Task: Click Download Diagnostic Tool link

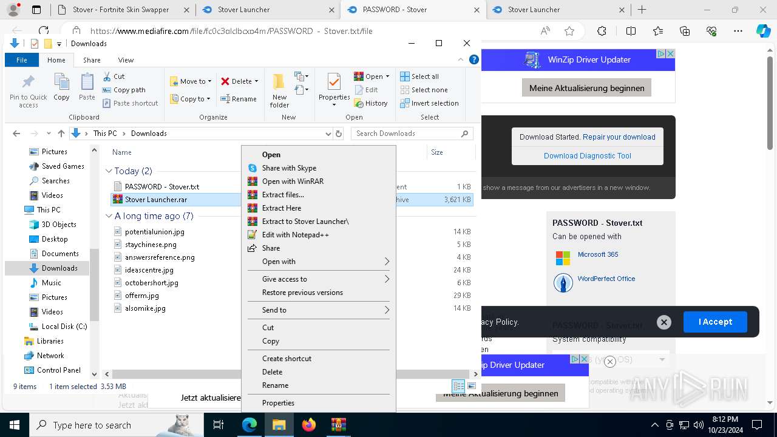Action: [588, 156]
